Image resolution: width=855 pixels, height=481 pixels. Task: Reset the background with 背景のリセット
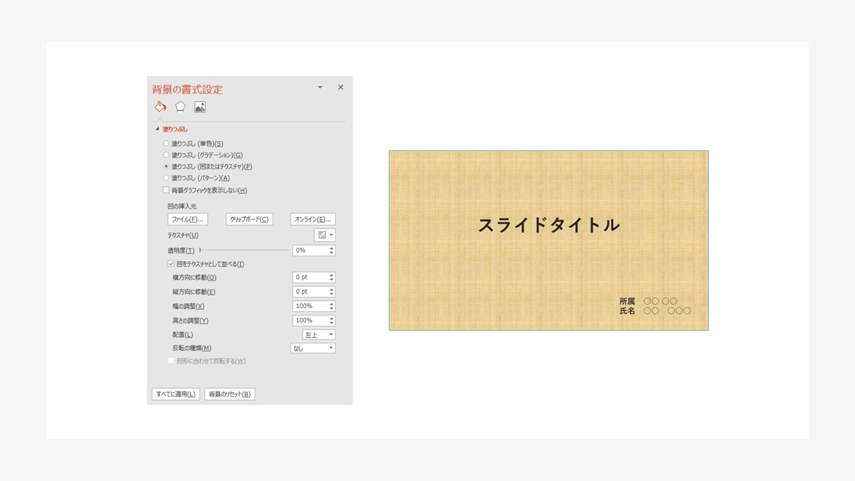tap(230, 393)
